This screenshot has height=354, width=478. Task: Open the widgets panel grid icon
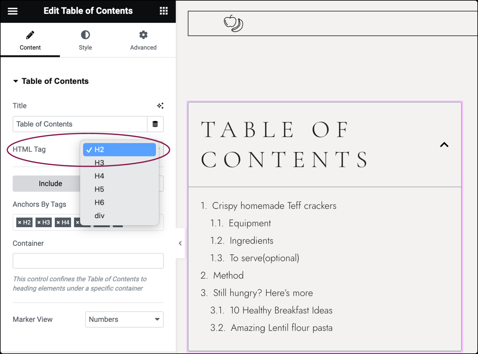click(x=163, y=11)
